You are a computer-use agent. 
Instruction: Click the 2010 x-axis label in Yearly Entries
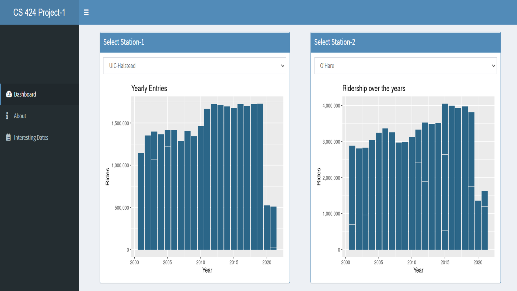coord(201,262)
